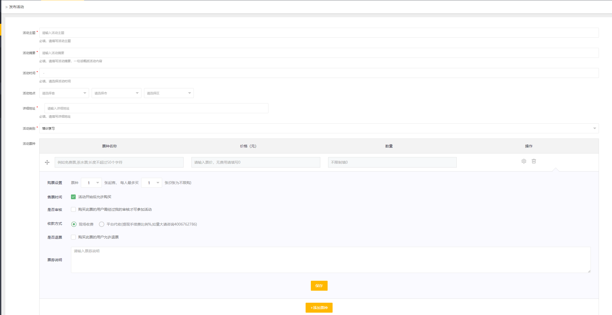The image size is (612, 315).
Task: Open the 请选择市 city dropdown
Action: coord(117,93)
